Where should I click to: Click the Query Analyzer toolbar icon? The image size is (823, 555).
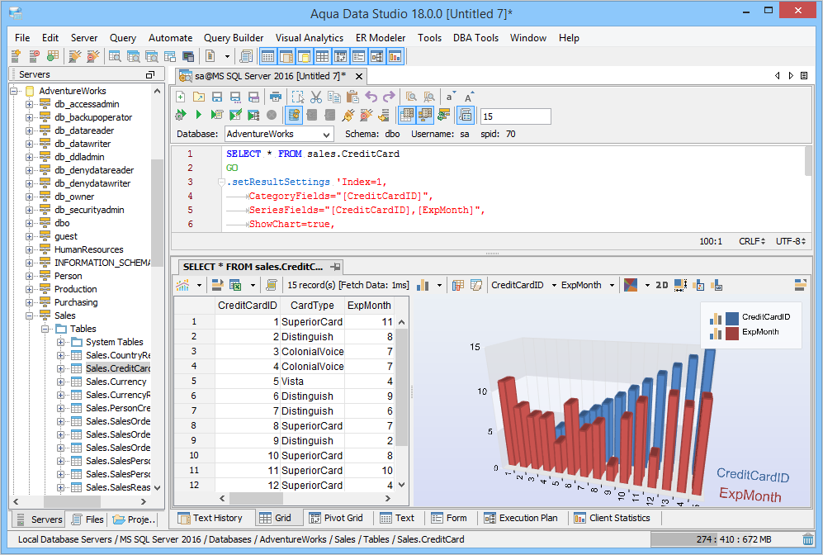pos(115,55)
